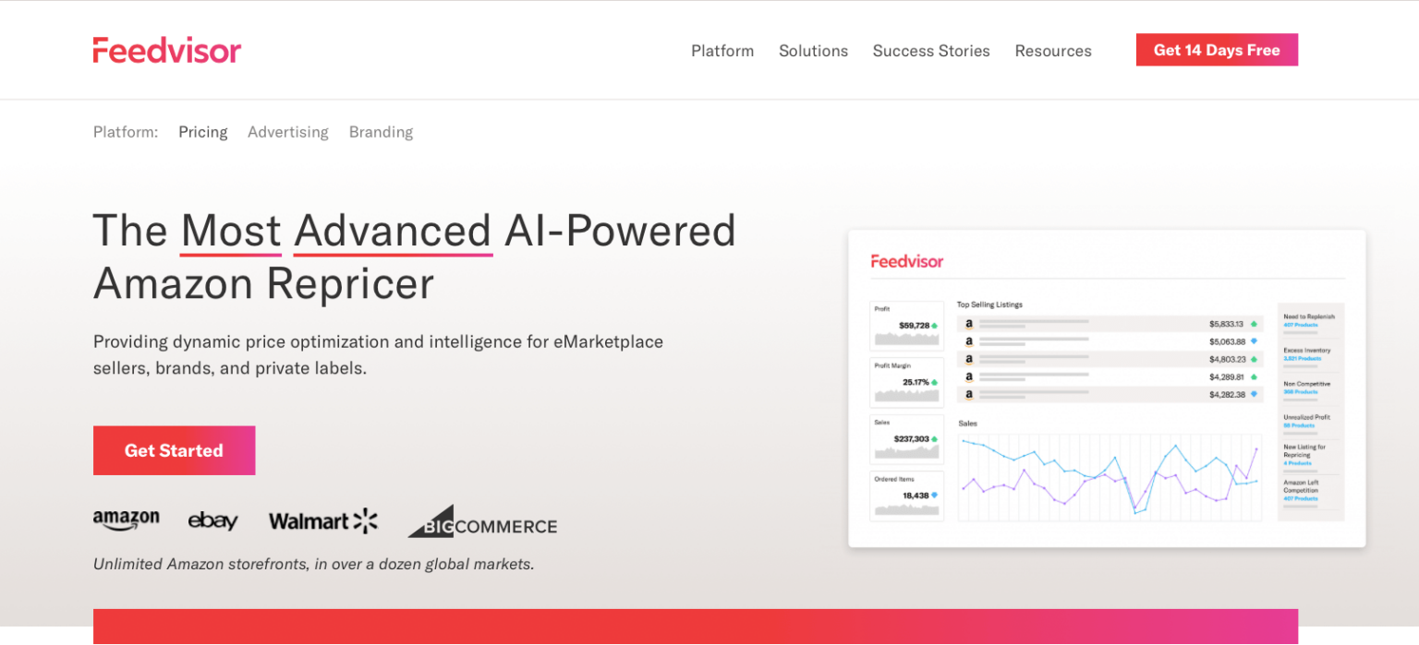
Task: Open the Resources menu
Action: 1052,51
